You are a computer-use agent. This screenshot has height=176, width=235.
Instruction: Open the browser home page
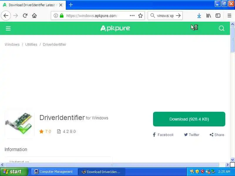pos(34,16)
